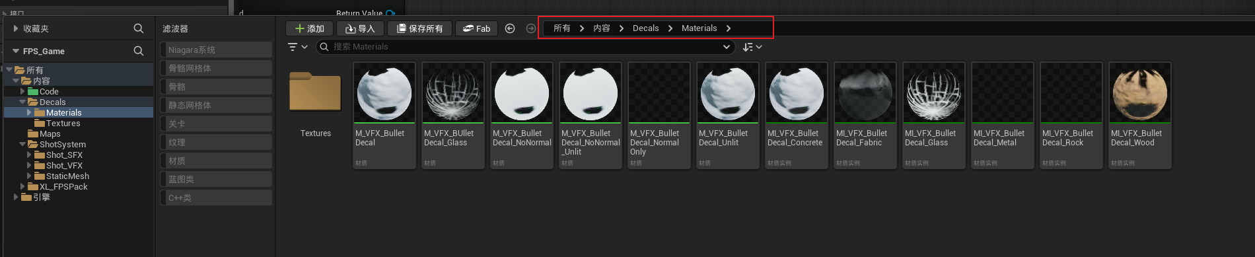This screenshot has height=257, width=1255.
Task: Expand the 收藏夹 (Favorites) section
Action: click(16, 28)
